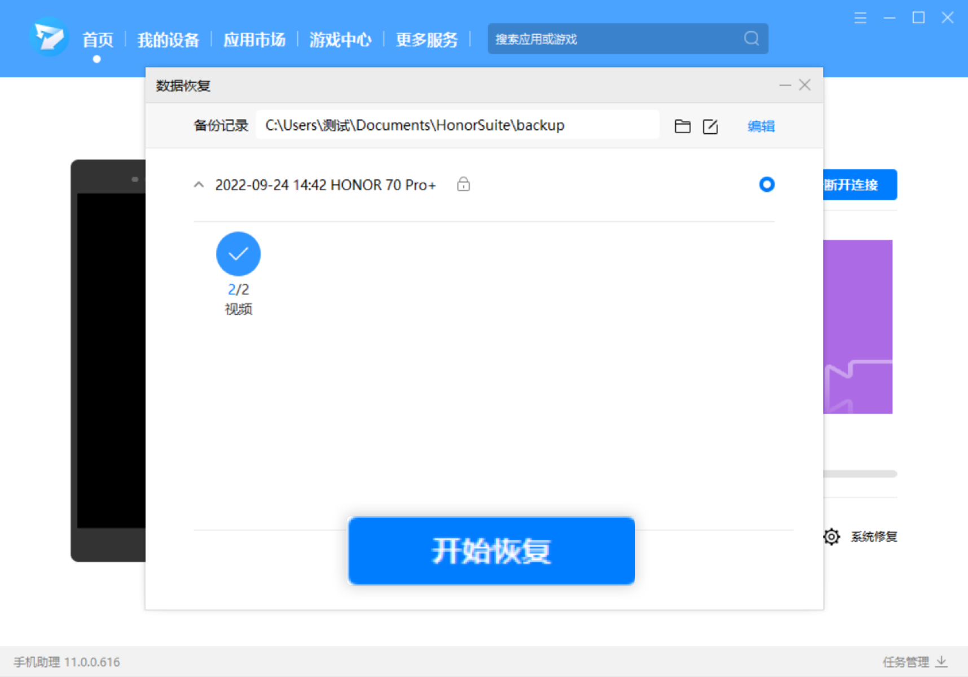This screenshot has width=968, height=677.
Task: Click the hamburger menu icon in title bar
Action: [860, 17]
